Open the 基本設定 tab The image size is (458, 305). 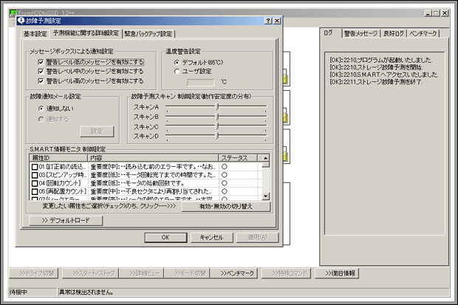[x=35, y=34]
